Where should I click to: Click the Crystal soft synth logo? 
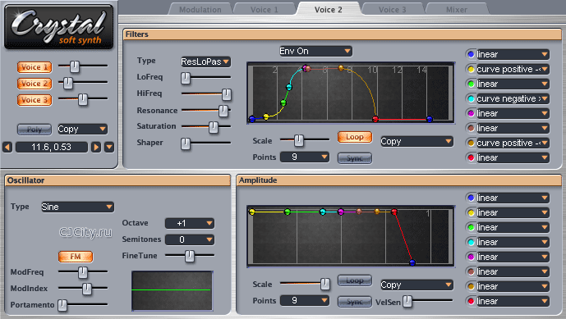coord(59,27)
